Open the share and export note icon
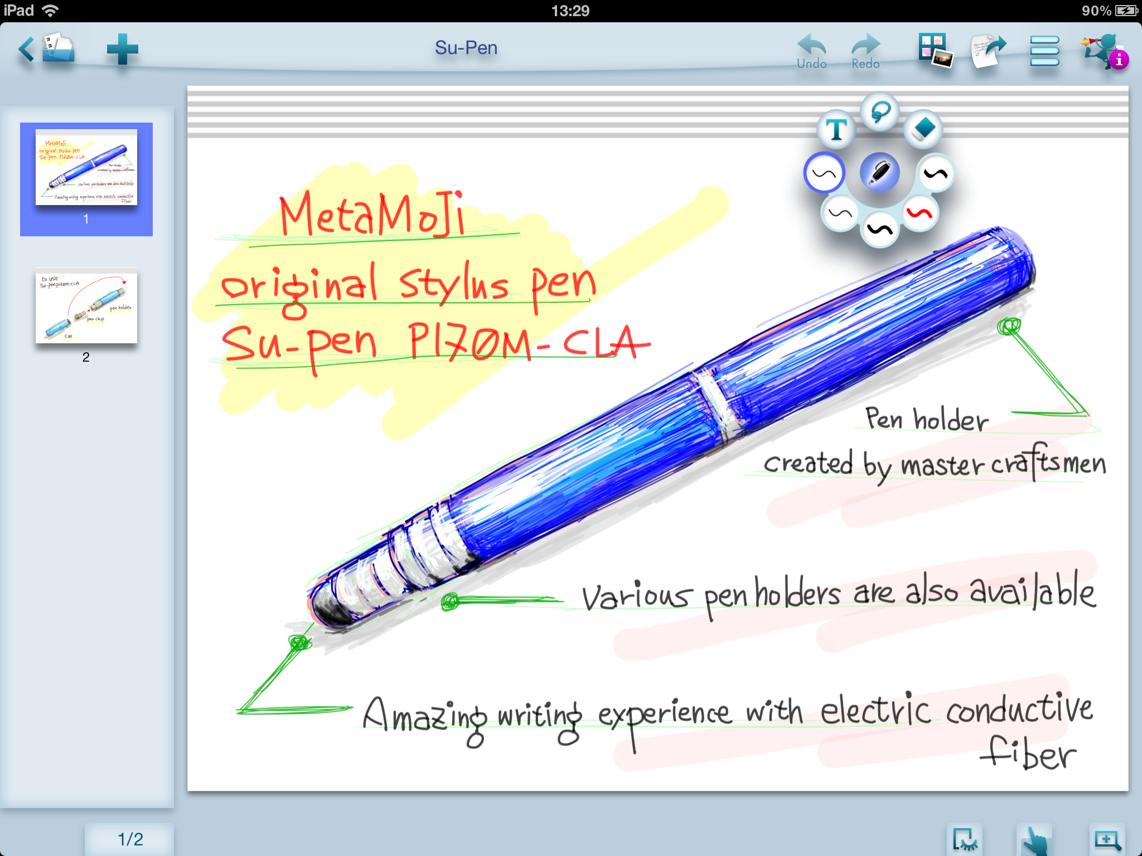This screenshot has height=856, width=1142. (988, 50)
